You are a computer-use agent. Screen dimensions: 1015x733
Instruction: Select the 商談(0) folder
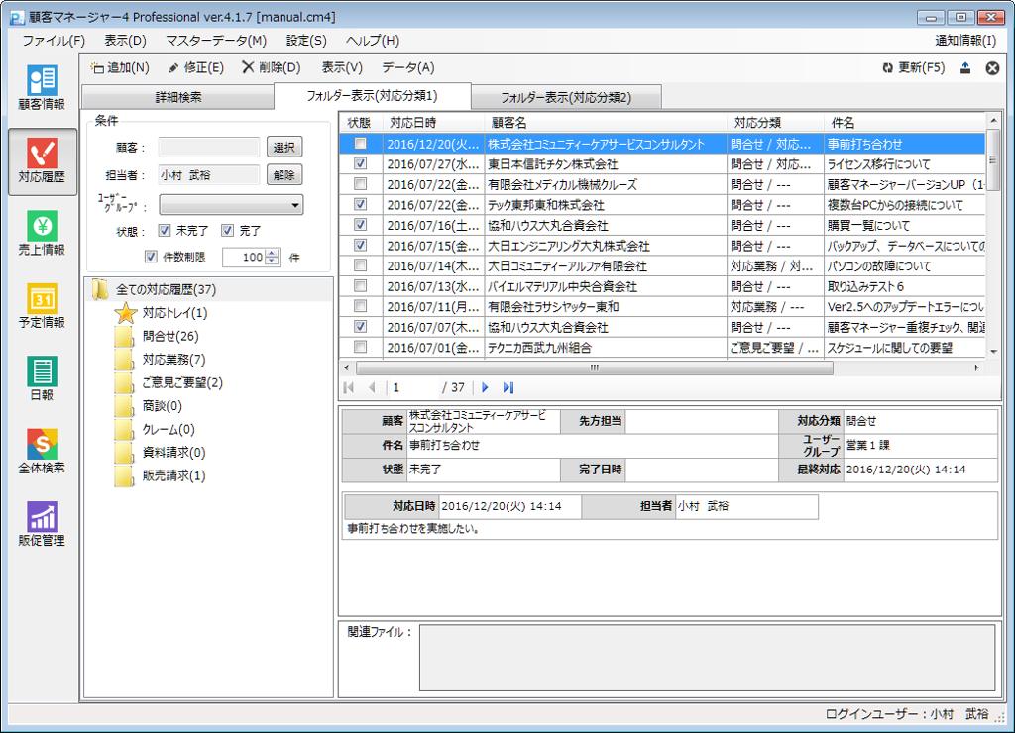162,406
